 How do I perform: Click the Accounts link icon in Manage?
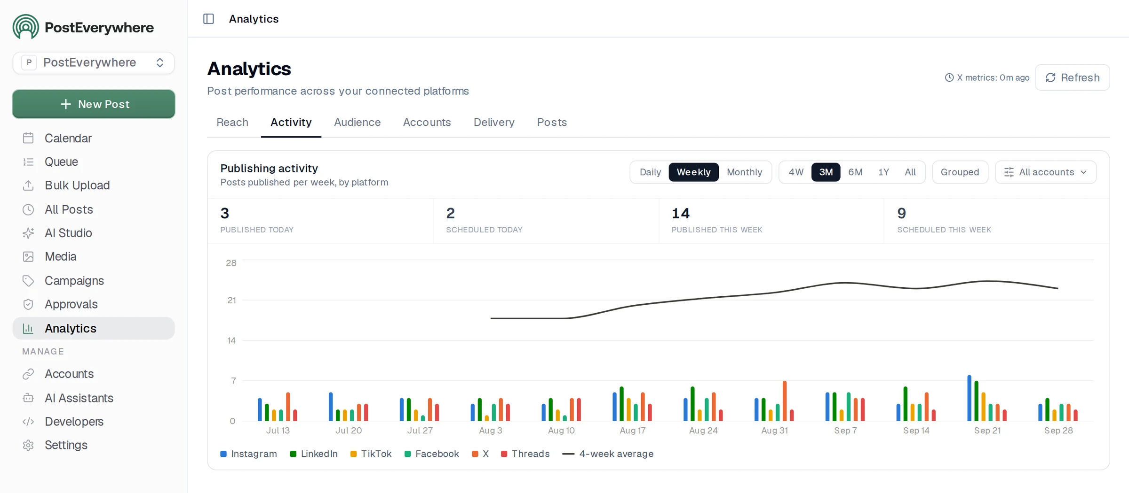click(28, 374)
